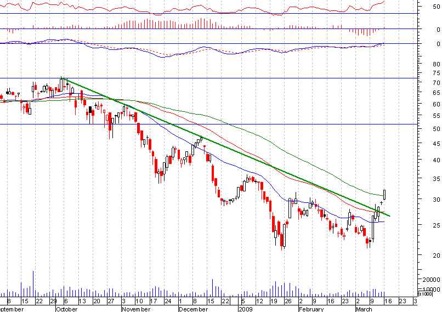Select the "30" price axis label
Viewport: 442px width, 312px height.
(x=437, y=200)
